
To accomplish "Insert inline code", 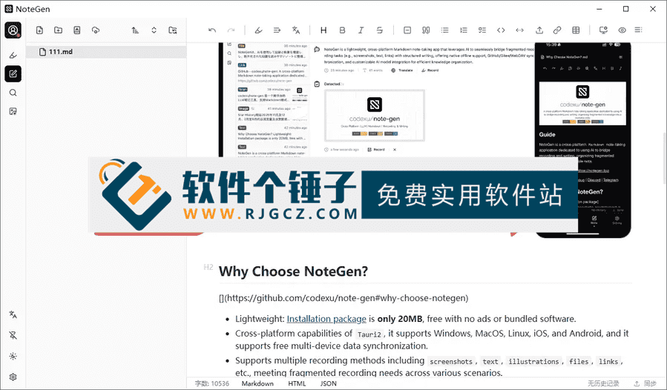I will point(520,30).
